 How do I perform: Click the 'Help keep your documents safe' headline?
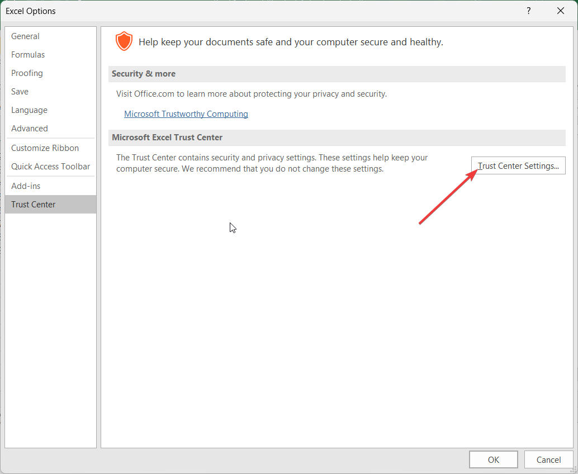coord(291,42)
